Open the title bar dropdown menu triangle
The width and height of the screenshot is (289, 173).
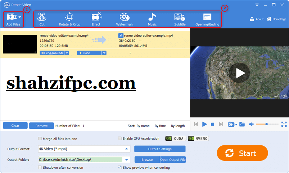pyautogui.click(x=257, y=5)
